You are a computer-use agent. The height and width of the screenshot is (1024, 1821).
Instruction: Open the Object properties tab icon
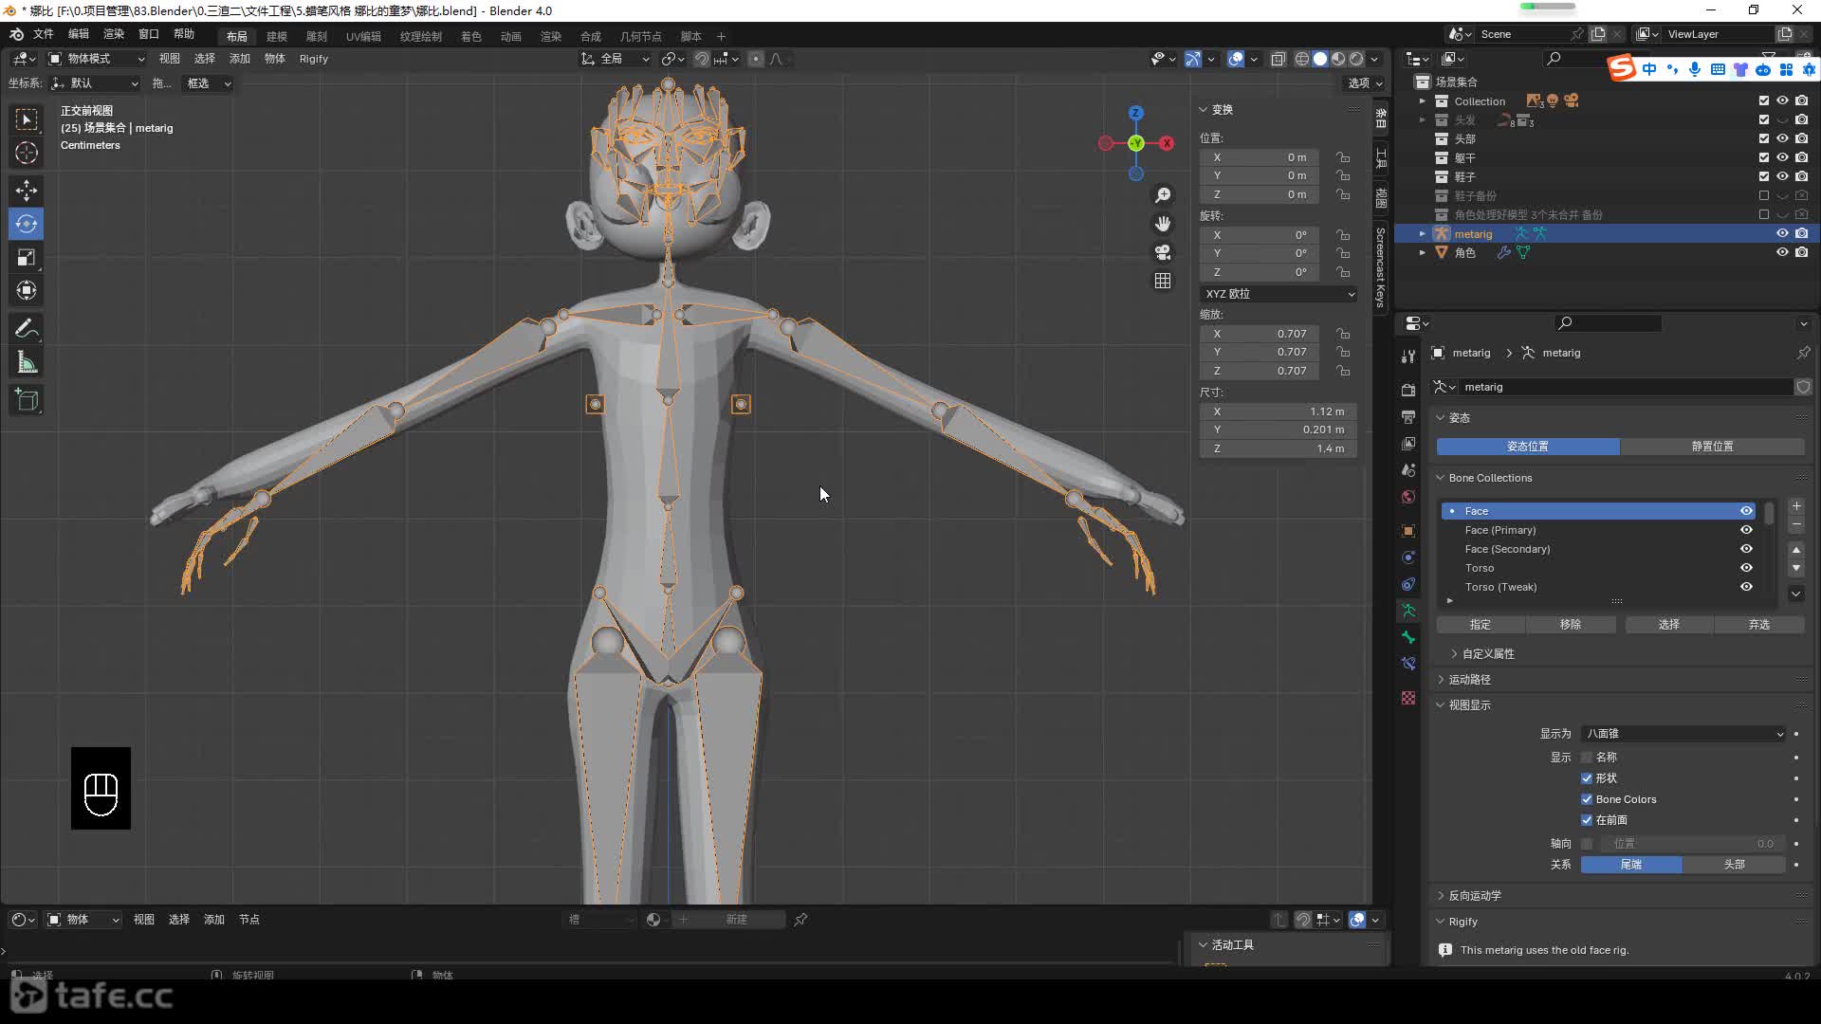(x=1408, y=531)
